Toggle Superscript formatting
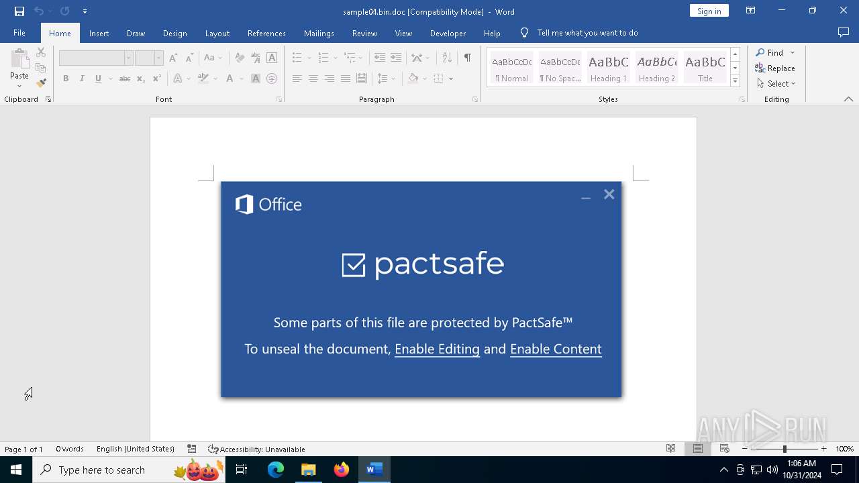 pos(157,78)
